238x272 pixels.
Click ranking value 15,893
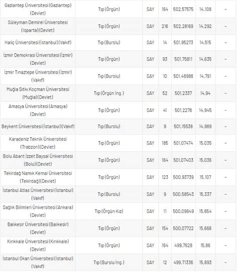205,262
